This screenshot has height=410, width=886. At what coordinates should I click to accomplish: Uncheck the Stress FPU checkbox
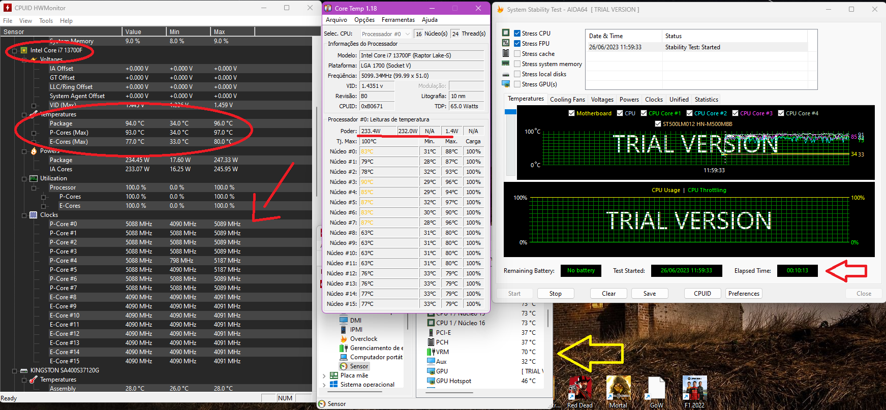point(517,43)
